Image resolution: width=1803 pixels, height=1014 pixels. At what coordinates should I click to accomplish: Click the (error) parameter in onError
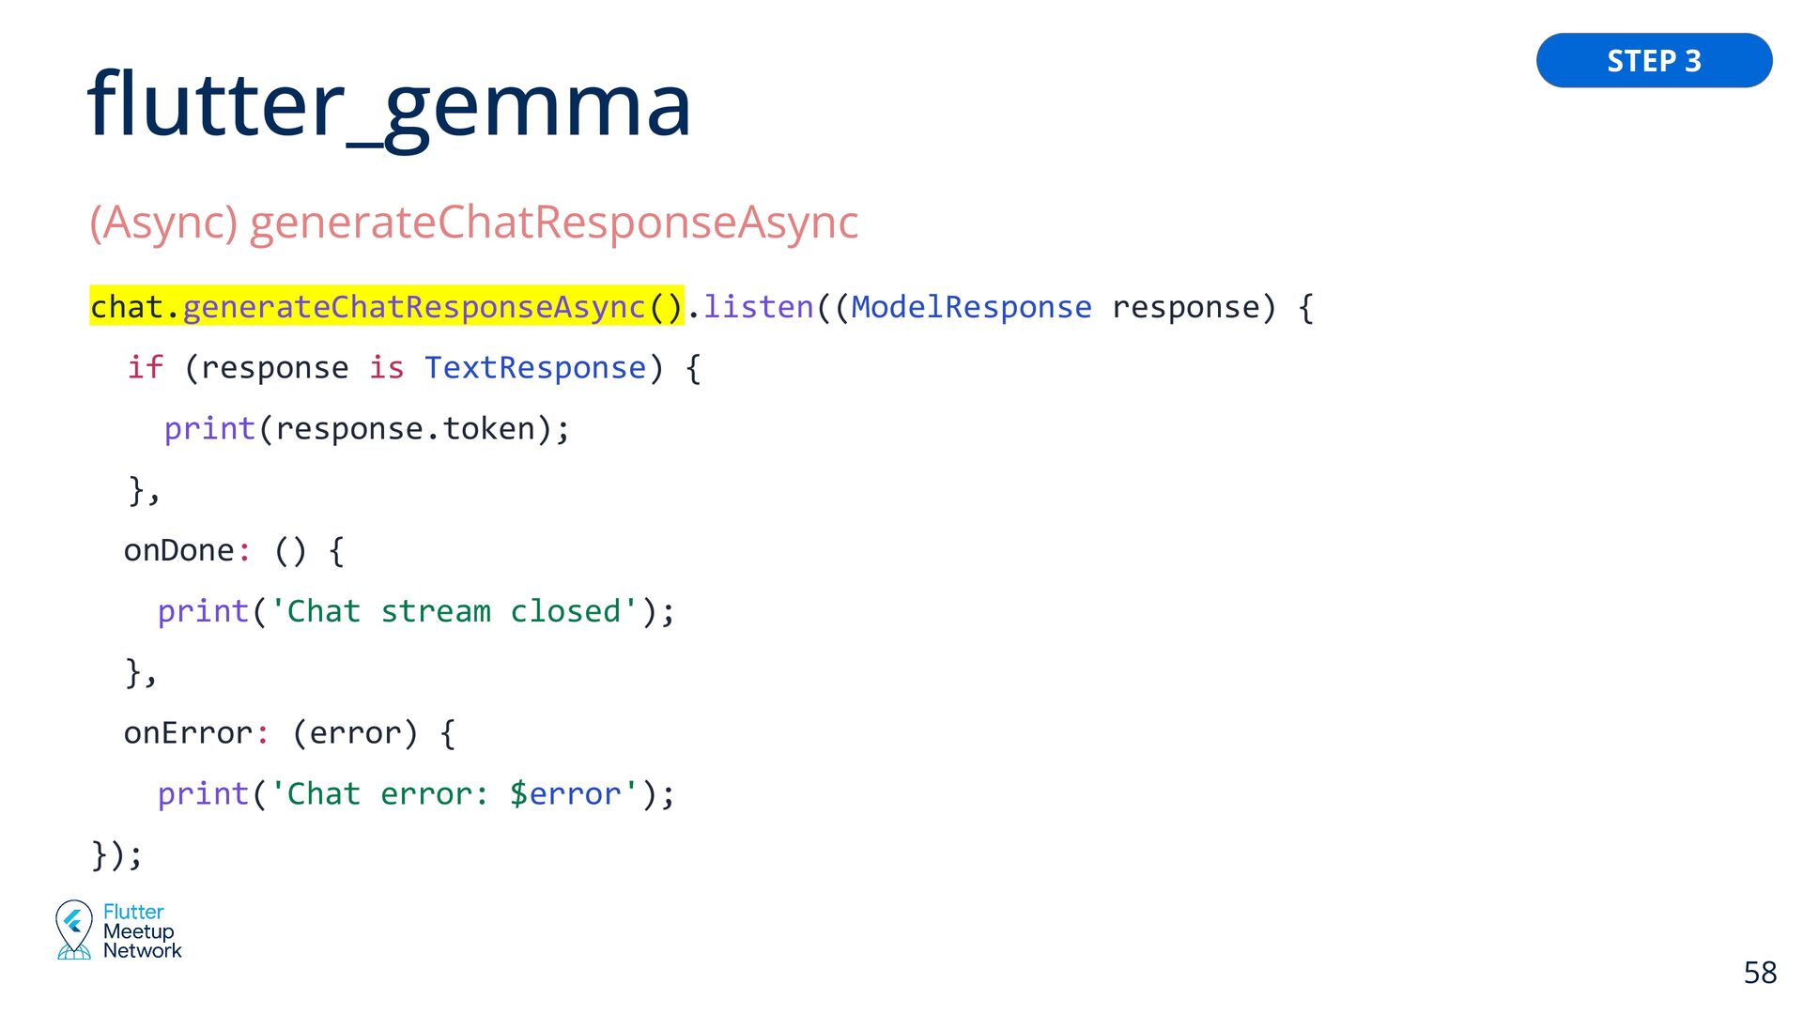tap(355, 733)
